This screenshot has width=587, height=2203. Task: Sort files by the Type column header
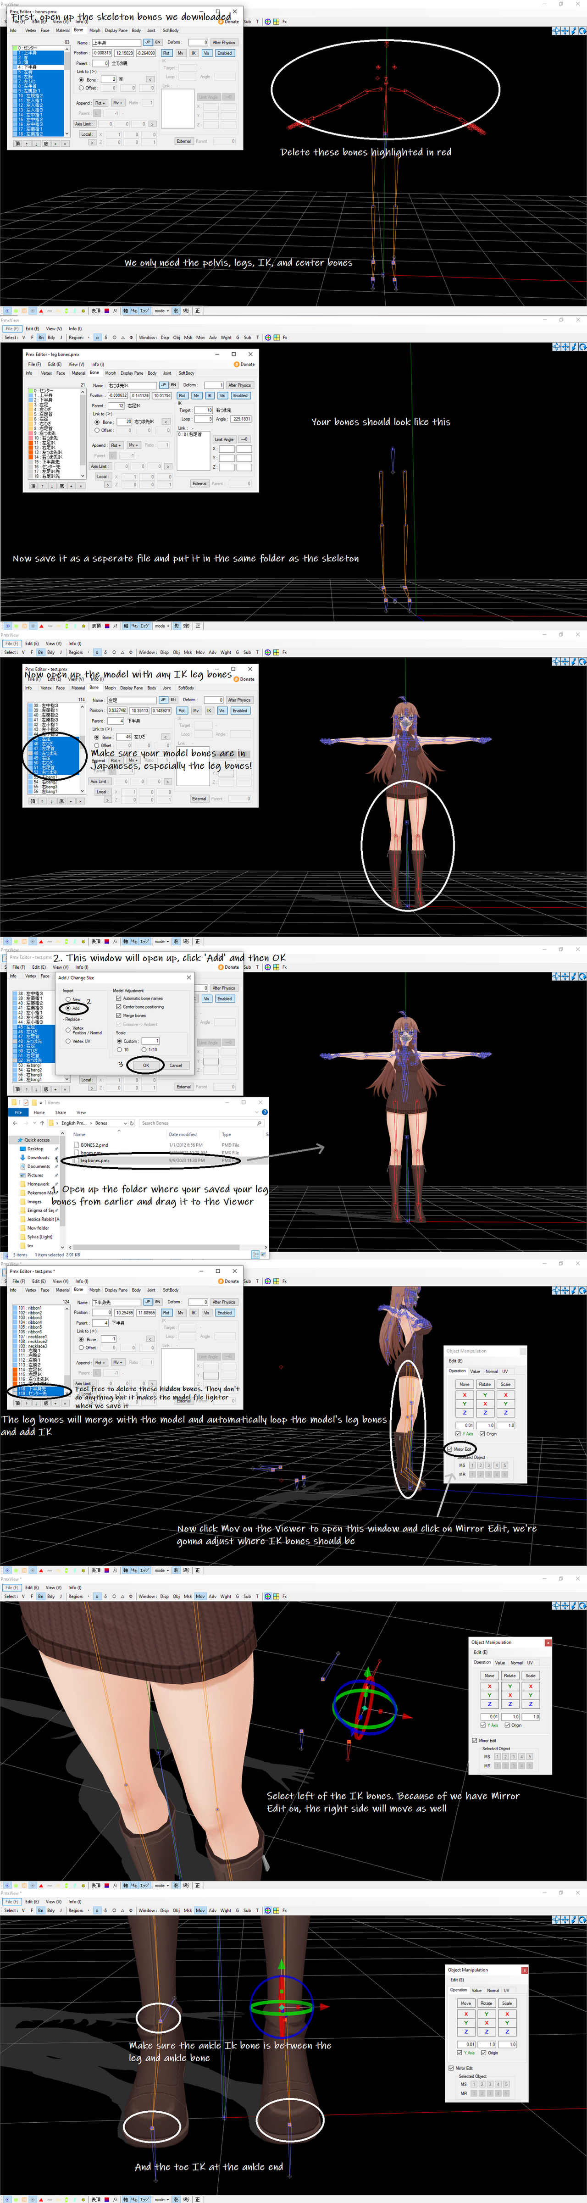click(x=227, y=1134)
